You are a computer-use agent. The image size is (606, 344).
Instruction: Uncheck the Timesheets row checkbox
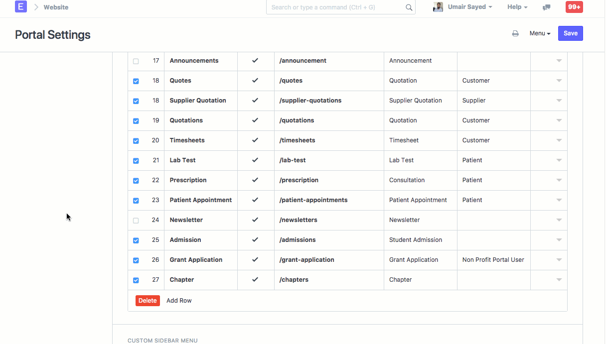coord(136,141)
